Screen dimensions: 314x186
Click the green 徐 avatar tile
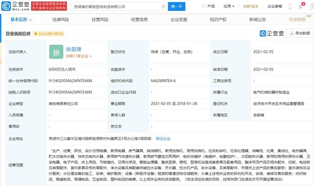pos(56,52)
